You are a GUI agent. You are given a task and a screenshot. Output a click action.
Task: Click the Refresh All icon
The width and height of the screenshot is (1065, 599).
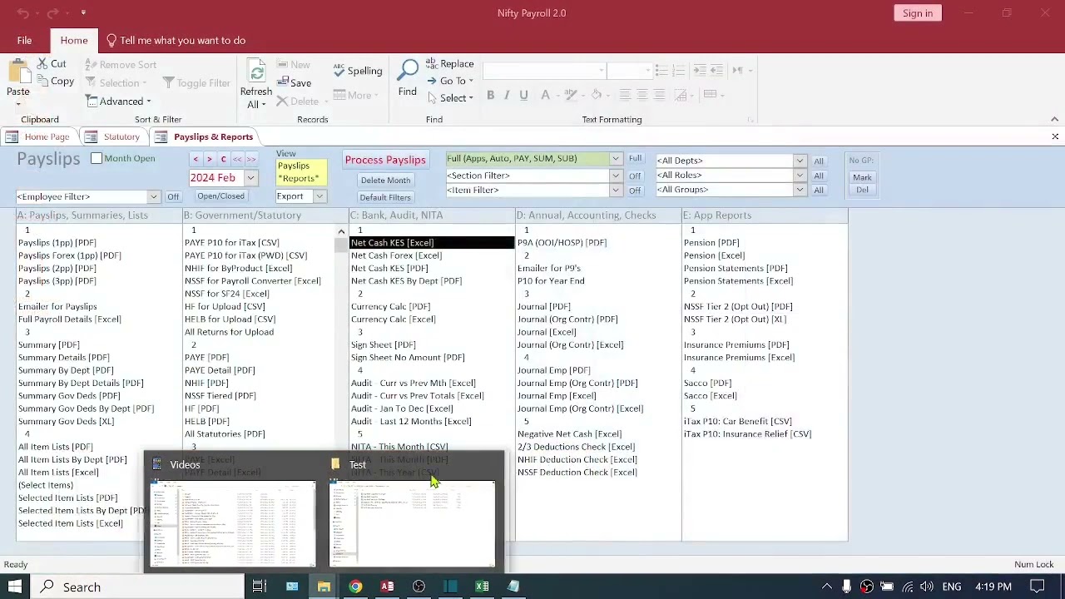[256, 72]
